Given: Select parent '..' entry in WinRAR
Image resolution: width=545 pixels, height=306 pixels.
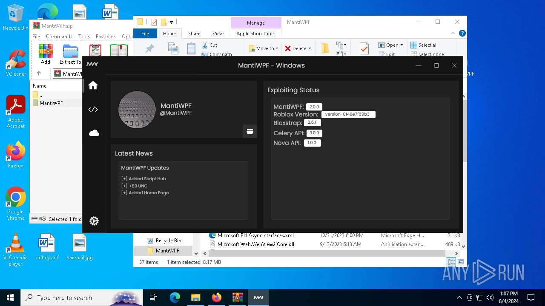Looking at the screenshot, I should tap(40, 95).
